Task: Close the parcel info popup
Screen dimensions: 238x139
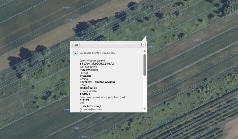Action: (143, 45)
